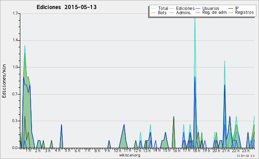The image size is (259, 159).
Task: Click the '23 h' x-axis label
Action: coord(246,150)
